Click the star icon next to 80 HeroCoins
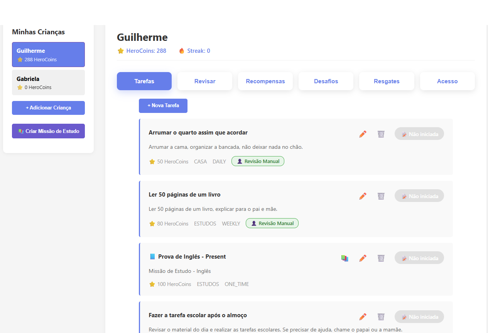This screenshot has width=488, height=333. [x=152, y=224]
